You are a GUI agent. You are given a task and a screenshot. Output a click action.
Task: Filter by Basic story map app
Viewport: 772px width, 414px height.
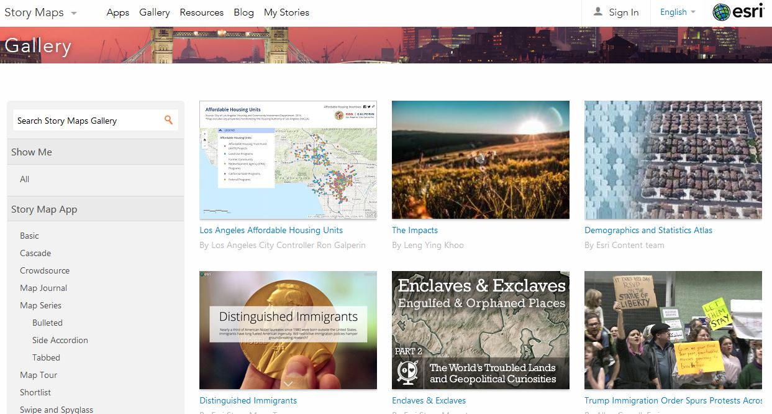pos(29,236)
